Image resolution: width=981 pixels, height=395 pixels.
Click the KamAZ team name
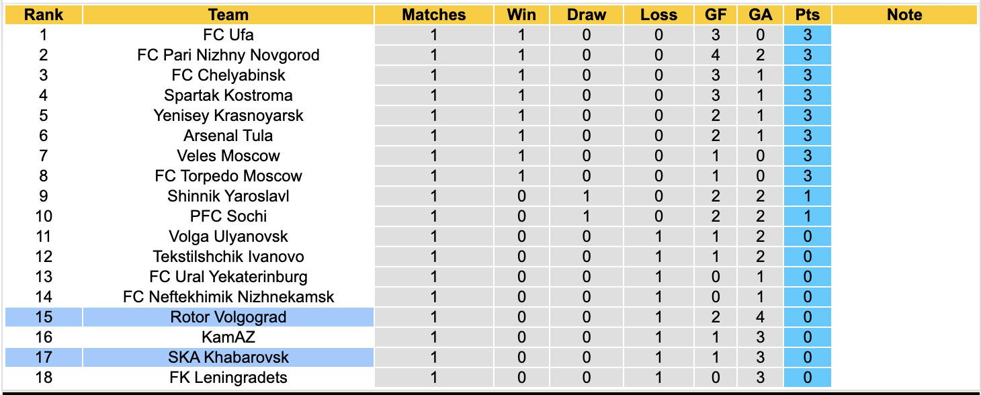click(x=228, y=337)
